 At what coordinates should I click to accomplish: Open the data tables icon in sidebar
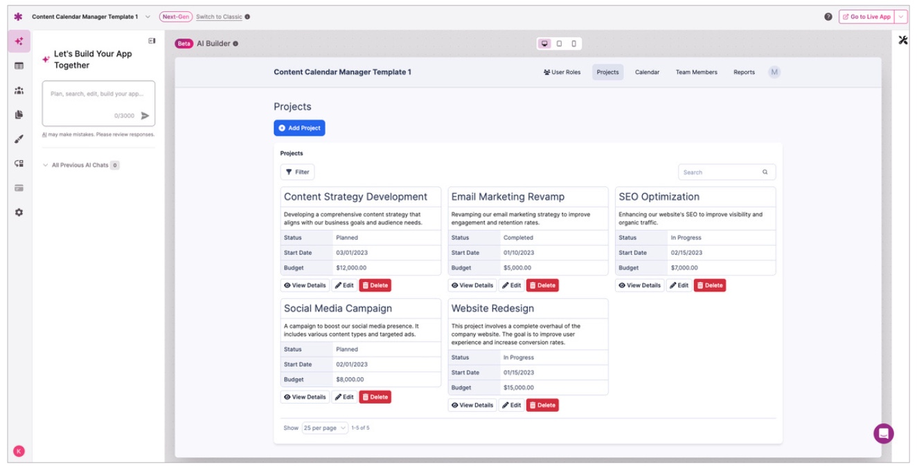click(x=19, y=66)
